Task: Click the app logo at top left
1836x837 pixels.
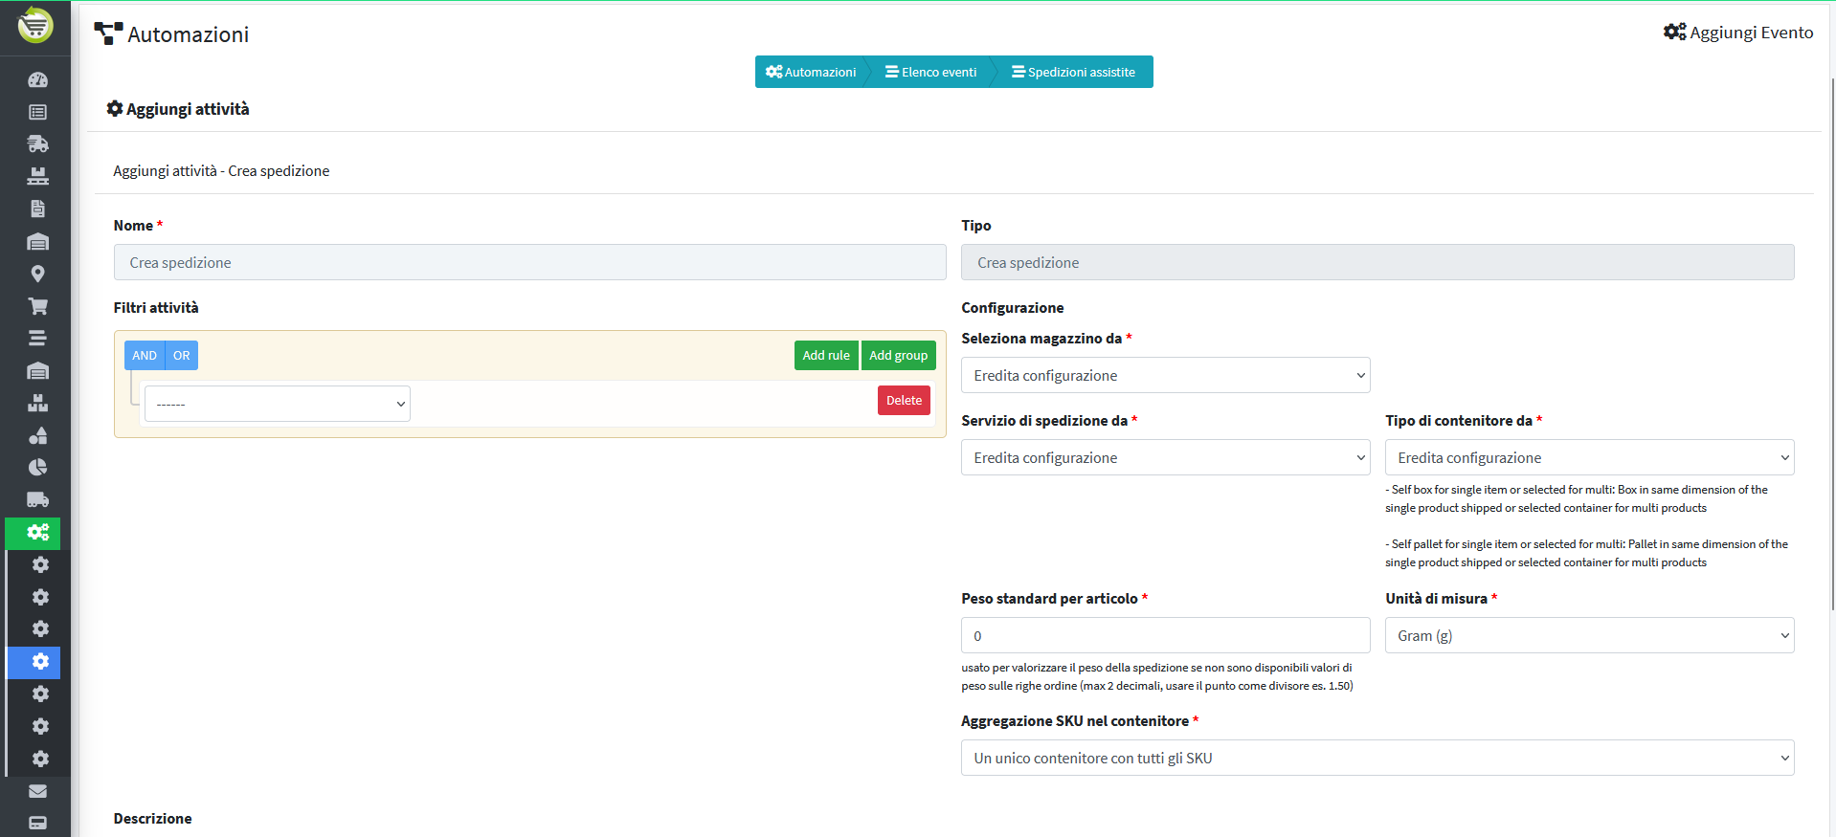Action: pyautogui.click(x=35, y=25)
